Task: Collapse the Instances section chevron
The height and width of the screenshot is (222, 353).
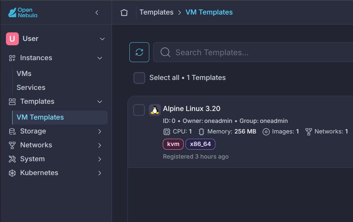Action: pyautogui.click(x=100, y=58)
